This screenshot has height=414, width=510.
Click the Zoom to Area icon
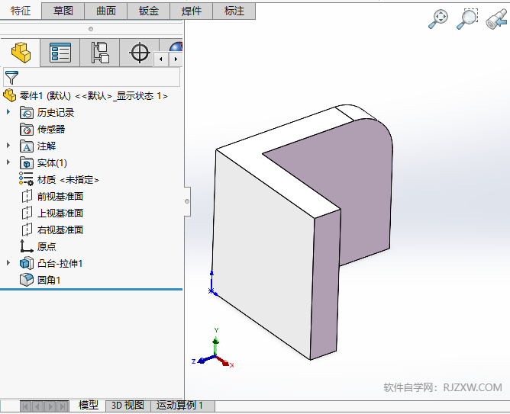[466, 19]
